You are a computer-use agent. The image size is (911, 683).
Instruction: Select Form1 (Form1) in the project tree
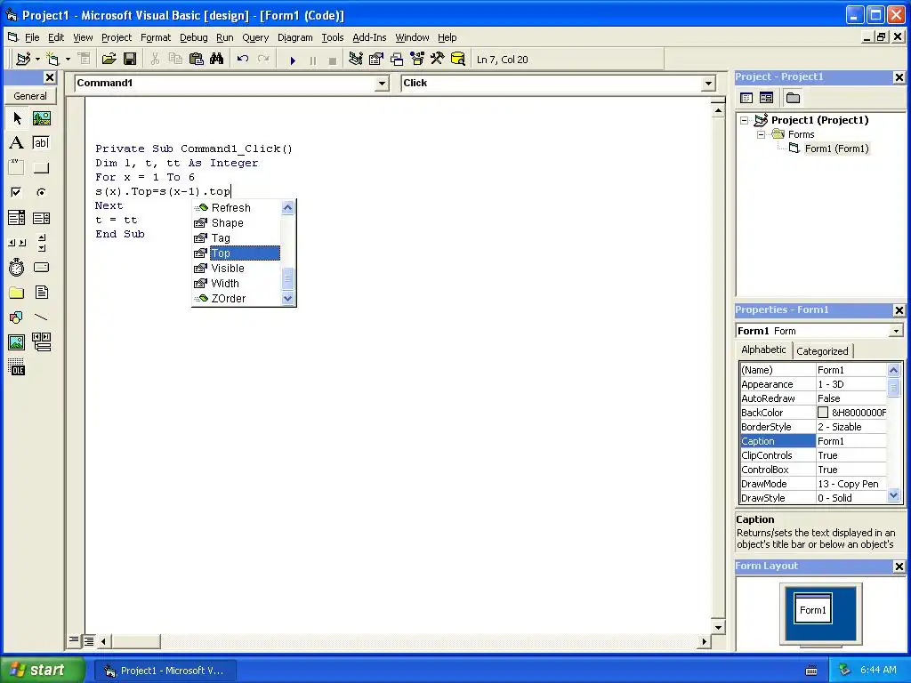point(836,149)
